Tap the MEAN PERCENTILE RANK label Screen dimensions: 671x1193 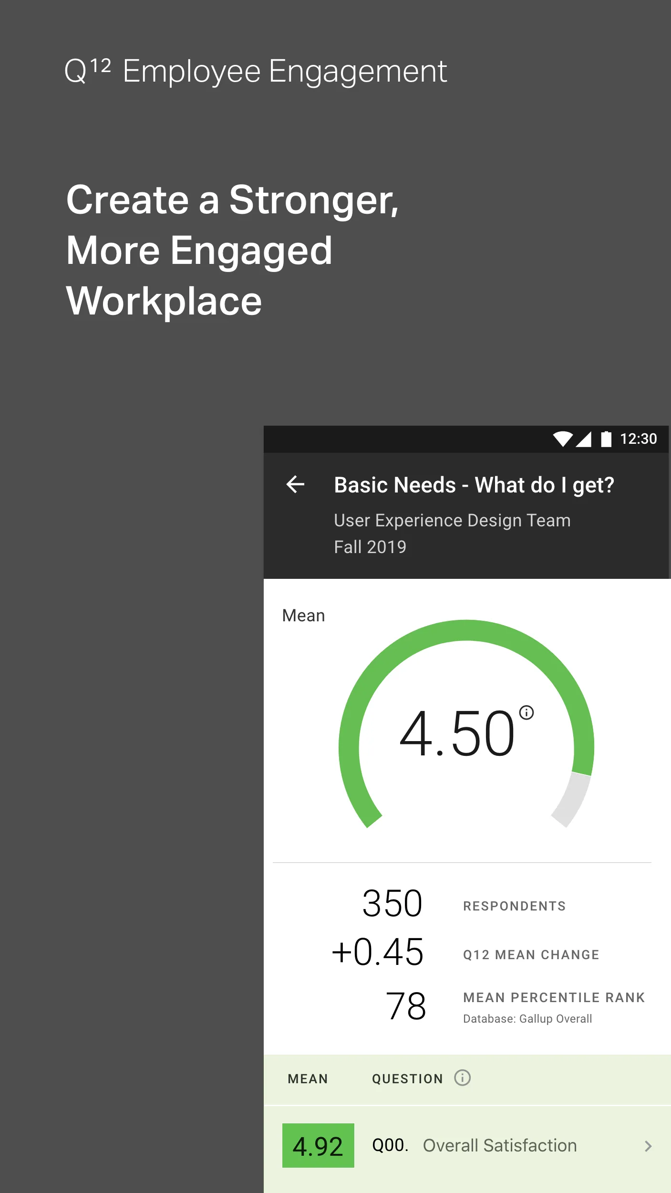pyautogui.click(x=554, y=997)
